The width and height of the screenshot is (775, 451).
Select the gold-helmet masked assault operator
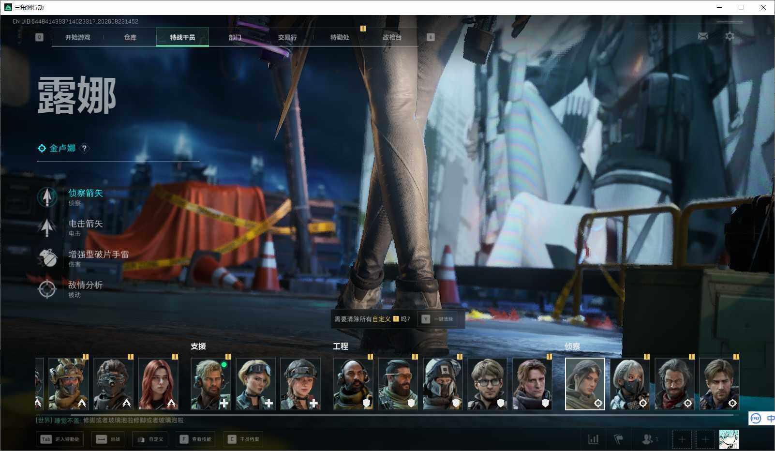pyautogui.click(x=68, y=384)
